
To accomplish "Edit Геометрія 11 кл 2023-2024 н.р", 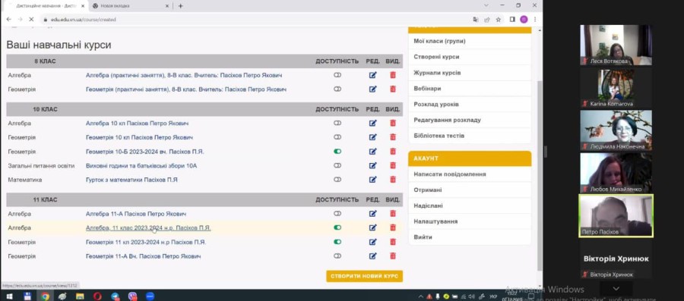I will click(372, 242).
